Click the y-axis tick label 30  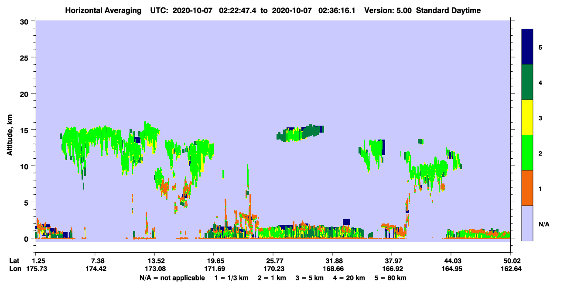point(25,21)
